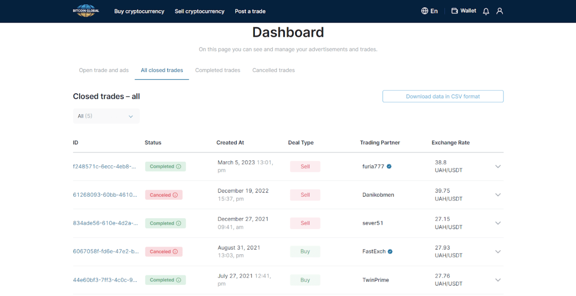
Task: Click Sell badge in sever51 row
Action: coord(305,223)
